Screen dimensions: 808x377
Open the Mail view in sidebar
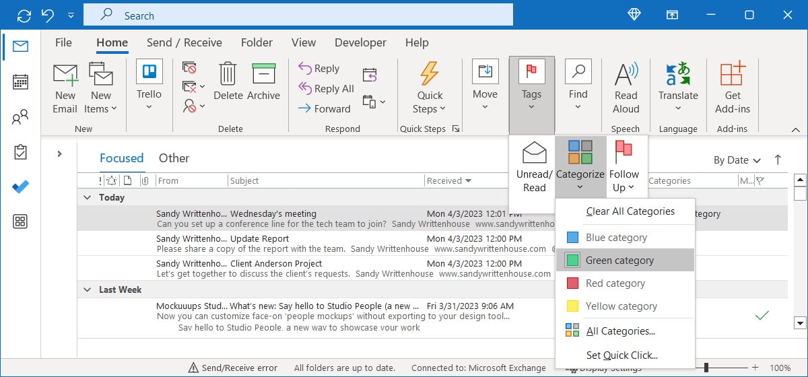[20, 46]
